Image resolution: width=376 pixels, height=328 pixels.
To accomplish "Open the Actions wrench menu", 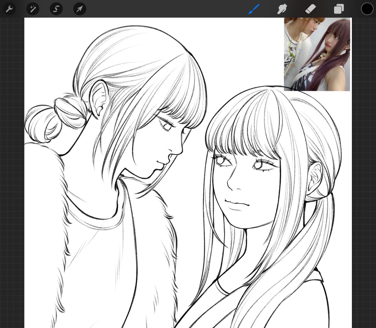I will pyautogui.click(x=9, y=9).
